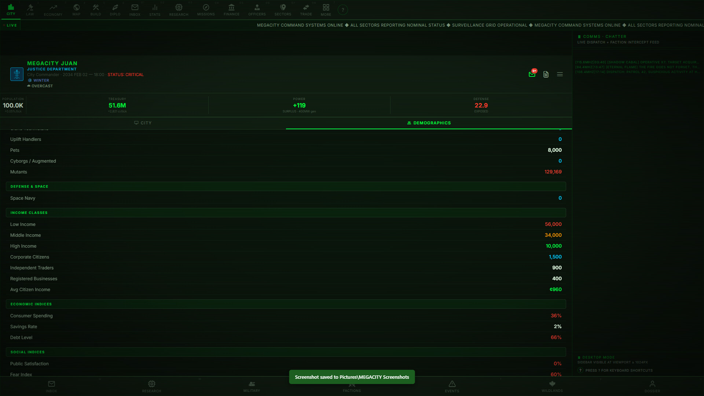
Task: Select the Cyborgs / Augmented row
Action: [x=286, y=161]
